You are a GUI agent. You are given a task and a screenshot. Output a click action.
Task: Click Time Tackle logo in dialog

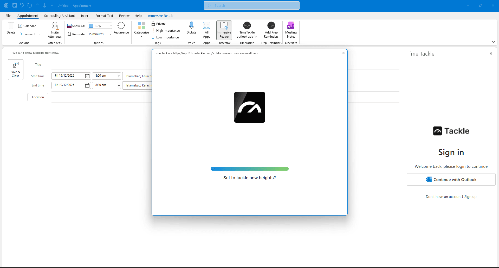click(x=250, y=107)
